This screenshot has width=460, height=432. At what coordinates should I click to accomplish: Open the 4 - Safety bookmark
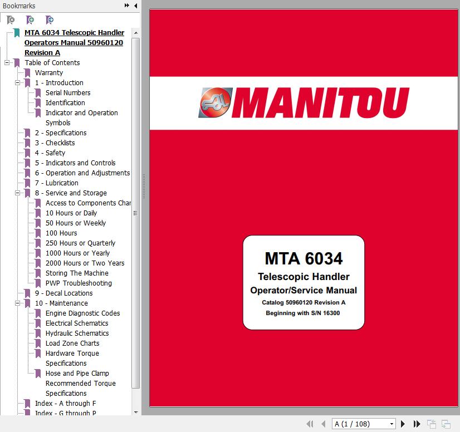click(50, 153)
